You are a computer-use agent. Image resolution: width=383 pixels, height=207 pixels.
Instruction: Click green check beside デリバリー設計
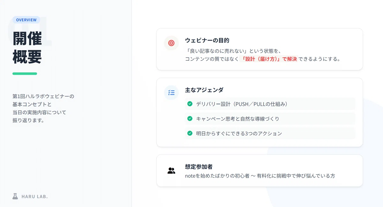pos(190,104)
